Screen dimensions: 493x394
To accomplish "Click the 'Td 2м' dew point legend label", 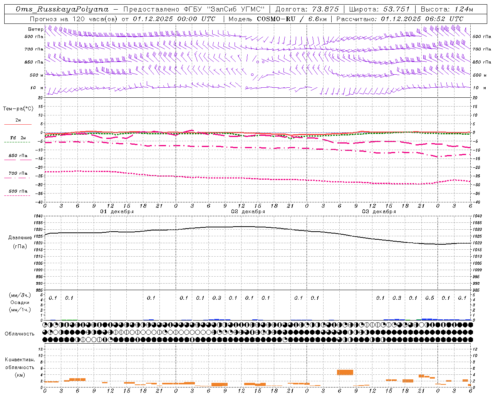I will [18, 138].
